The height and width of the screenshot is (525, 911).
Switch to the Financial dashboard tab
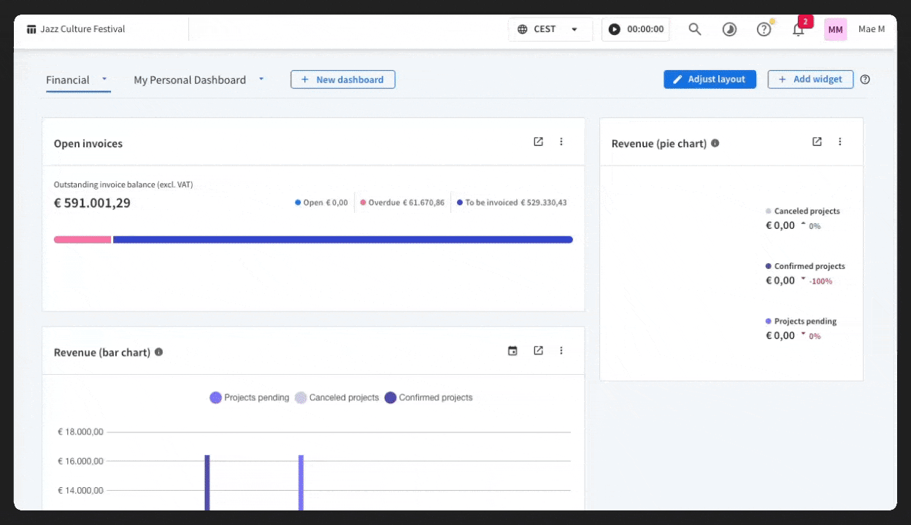pos(68,80)
